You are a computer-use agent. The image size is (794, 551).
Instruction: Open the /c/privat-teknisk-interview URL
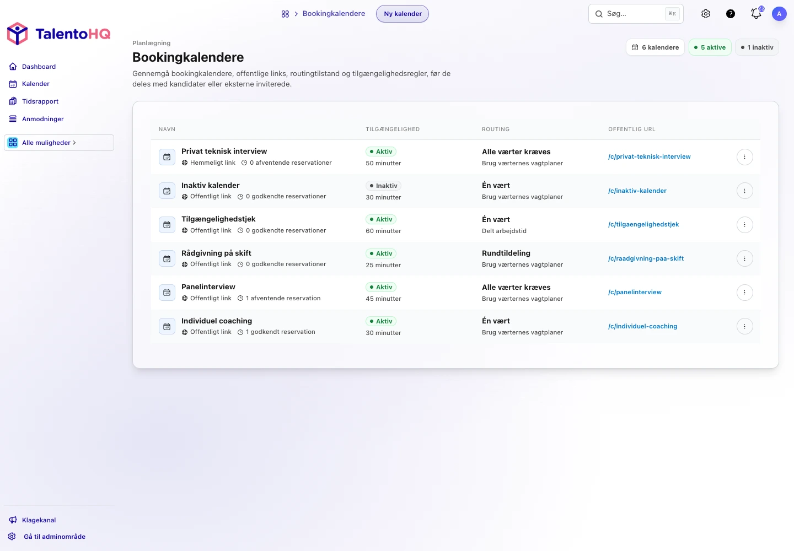pos(649,156)
